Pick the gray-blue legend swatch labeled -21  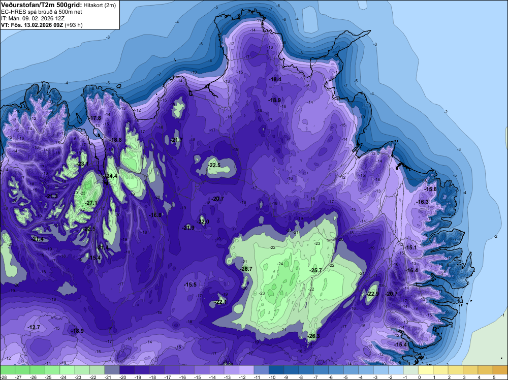pos(112,370)
